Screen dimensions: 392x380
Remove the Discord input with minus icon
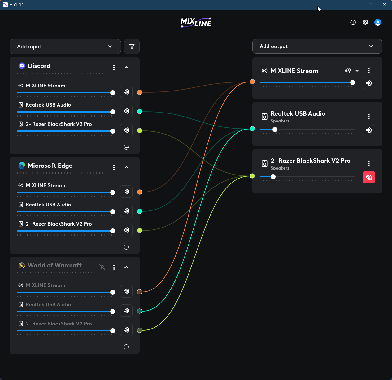click(126, 147)
